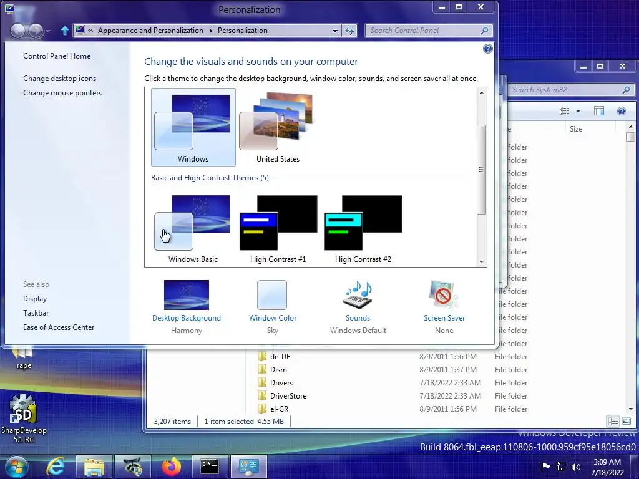Select the el-GR folder
The height and width of the screenshot is (479, 639).
[x=279, y=409]
